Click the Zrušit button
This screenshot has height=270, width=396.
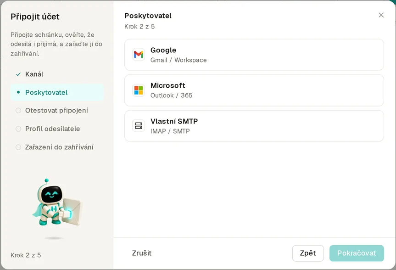click(142, 253)
